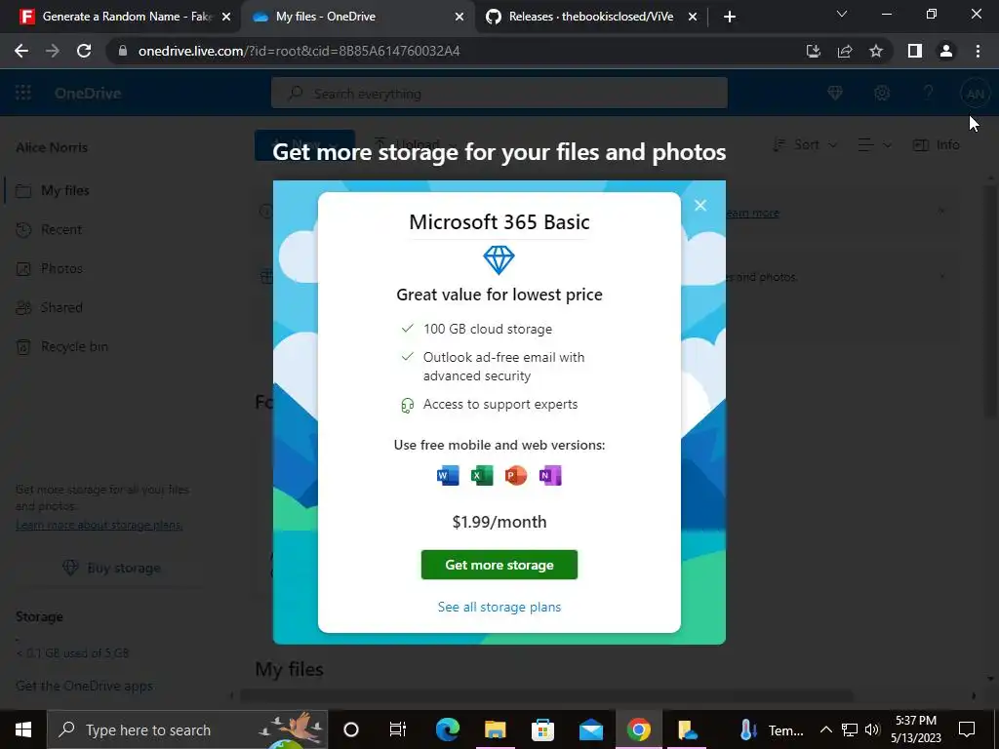Click Learn more about storage plans link

pyautogui.click(x=100, y=525)
